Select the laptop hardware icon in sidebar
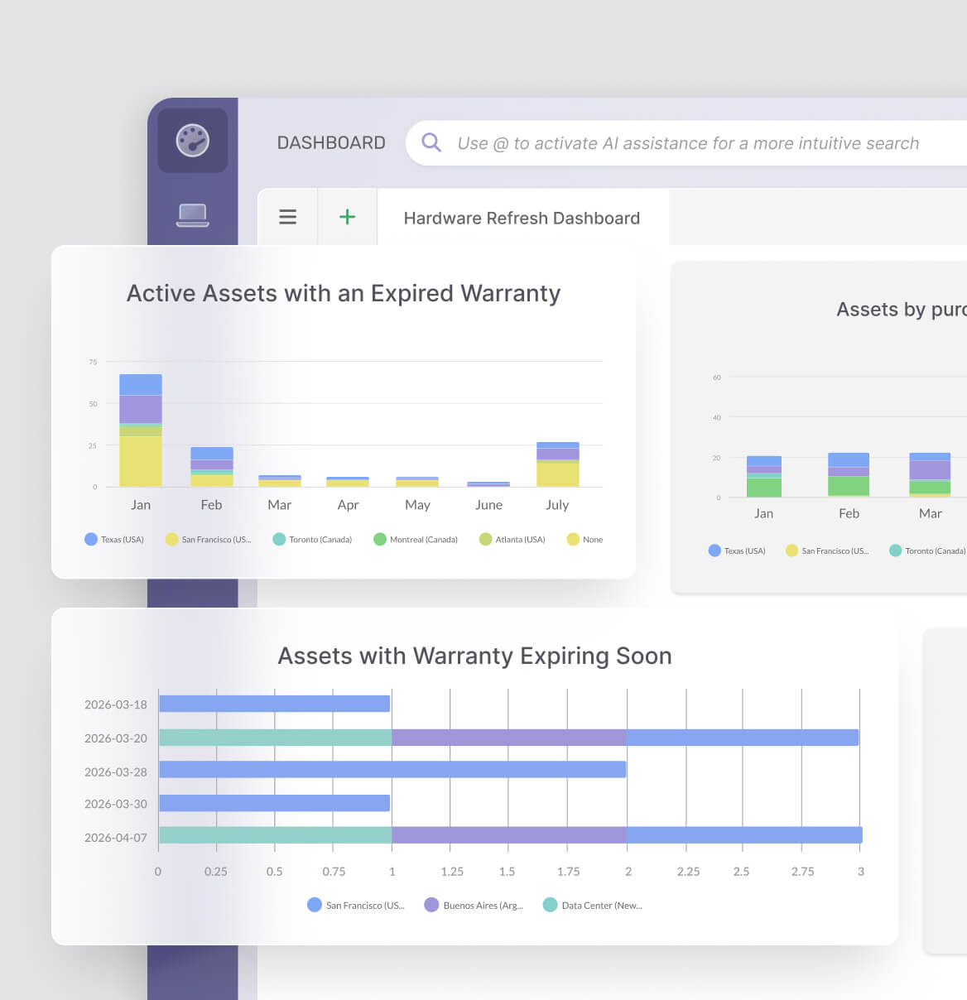This screenshot has height=1000, width=967. point(193,214)
